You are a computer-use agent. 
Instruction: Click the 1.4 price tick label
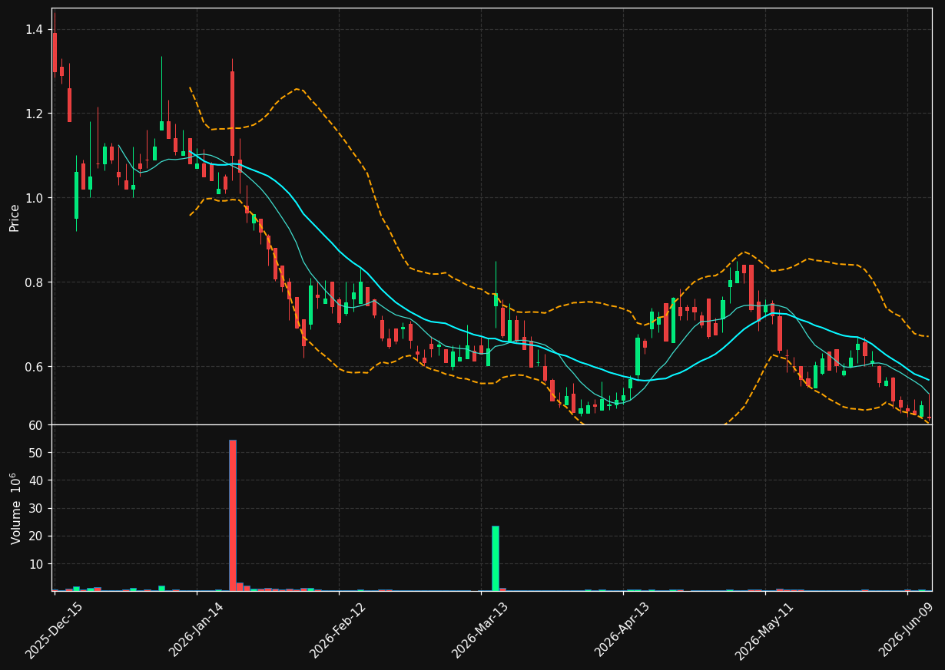pyautogui.click(x=36, y=29)
